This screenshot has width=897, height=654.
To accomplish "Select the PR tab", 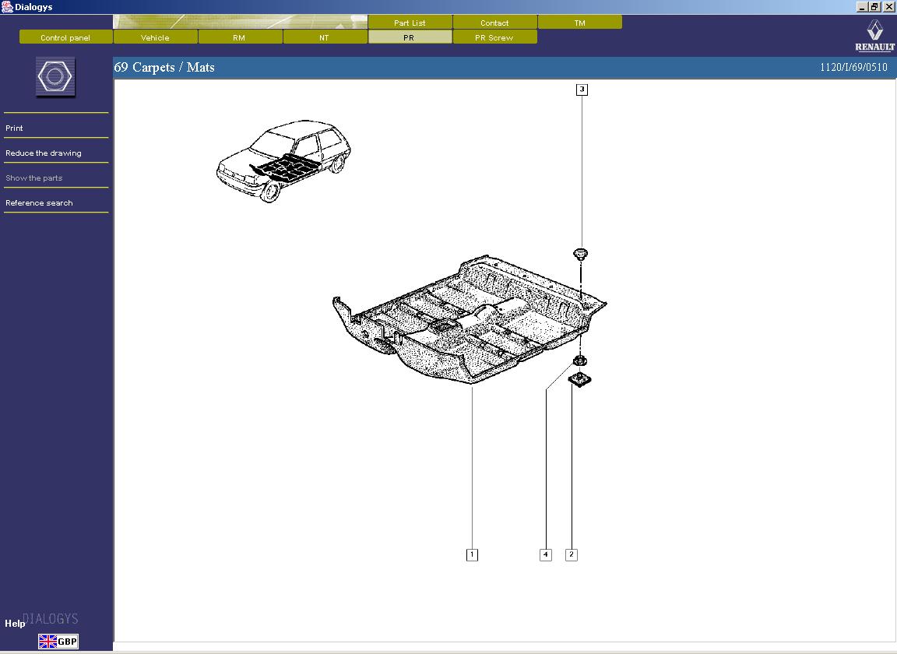I will click(409, 37).
